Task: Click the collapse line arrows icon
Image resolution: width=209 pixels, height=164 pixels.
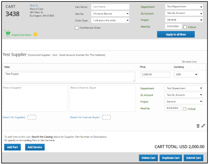Action: [x=203, y=126]
